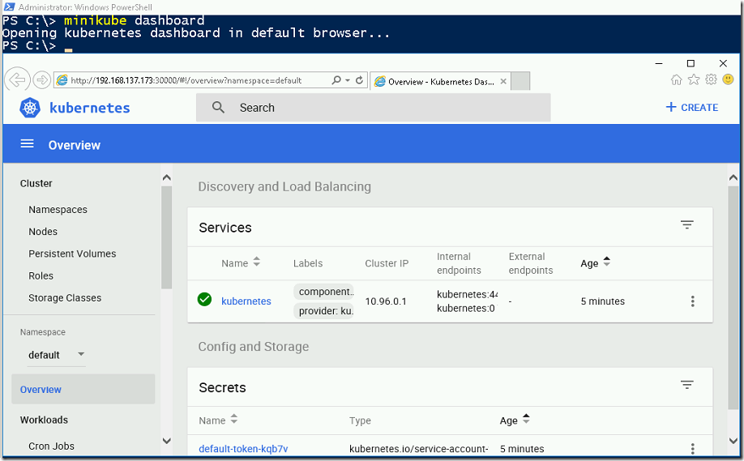Maximize the browser window

(691, 63)
